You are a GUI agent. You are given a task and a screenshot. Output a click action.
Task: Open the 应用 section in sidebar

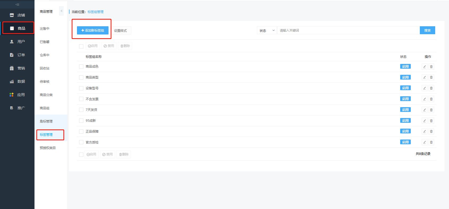click(17, 95)
